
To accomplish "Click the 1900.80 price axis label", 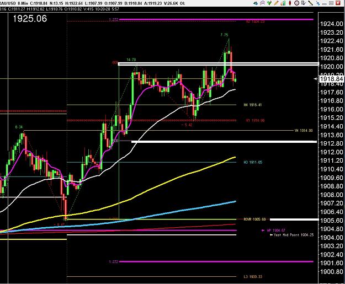I will coord(332,272).
